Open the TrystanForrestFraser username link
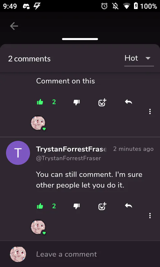Viewport: 160px width, 267px height. [71, 149]
